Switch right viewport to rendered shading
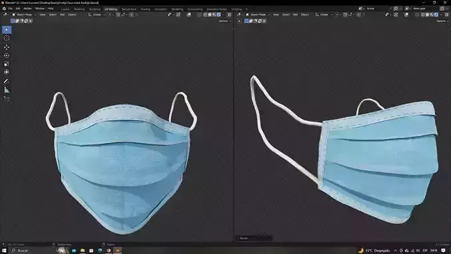This screenshot has width=451, height=254. pyautogui.click(x=436, y=15)
